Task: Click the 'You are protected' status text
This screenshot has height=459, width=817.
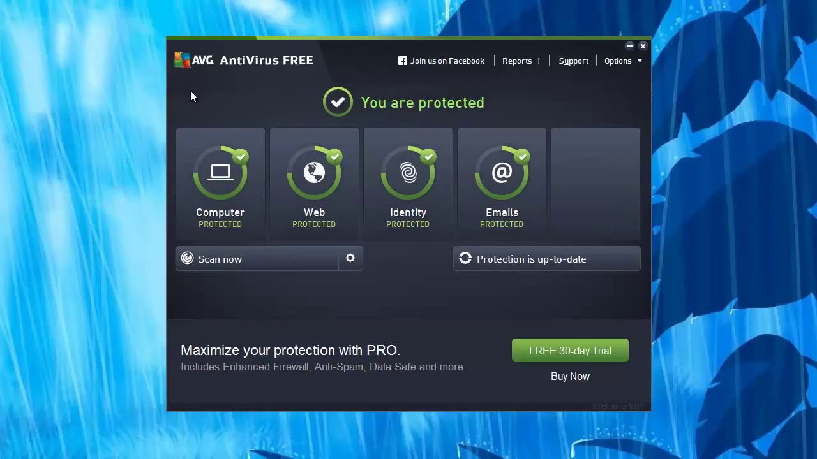Action: click(x=423, y=103)
